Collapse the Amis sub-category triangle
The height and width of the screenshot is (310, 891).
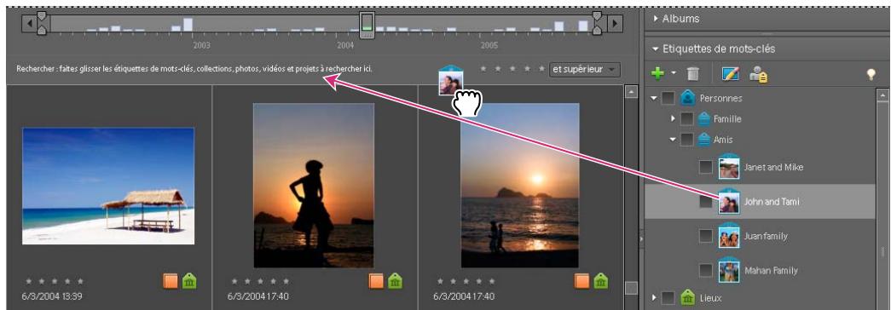(673, 140)
